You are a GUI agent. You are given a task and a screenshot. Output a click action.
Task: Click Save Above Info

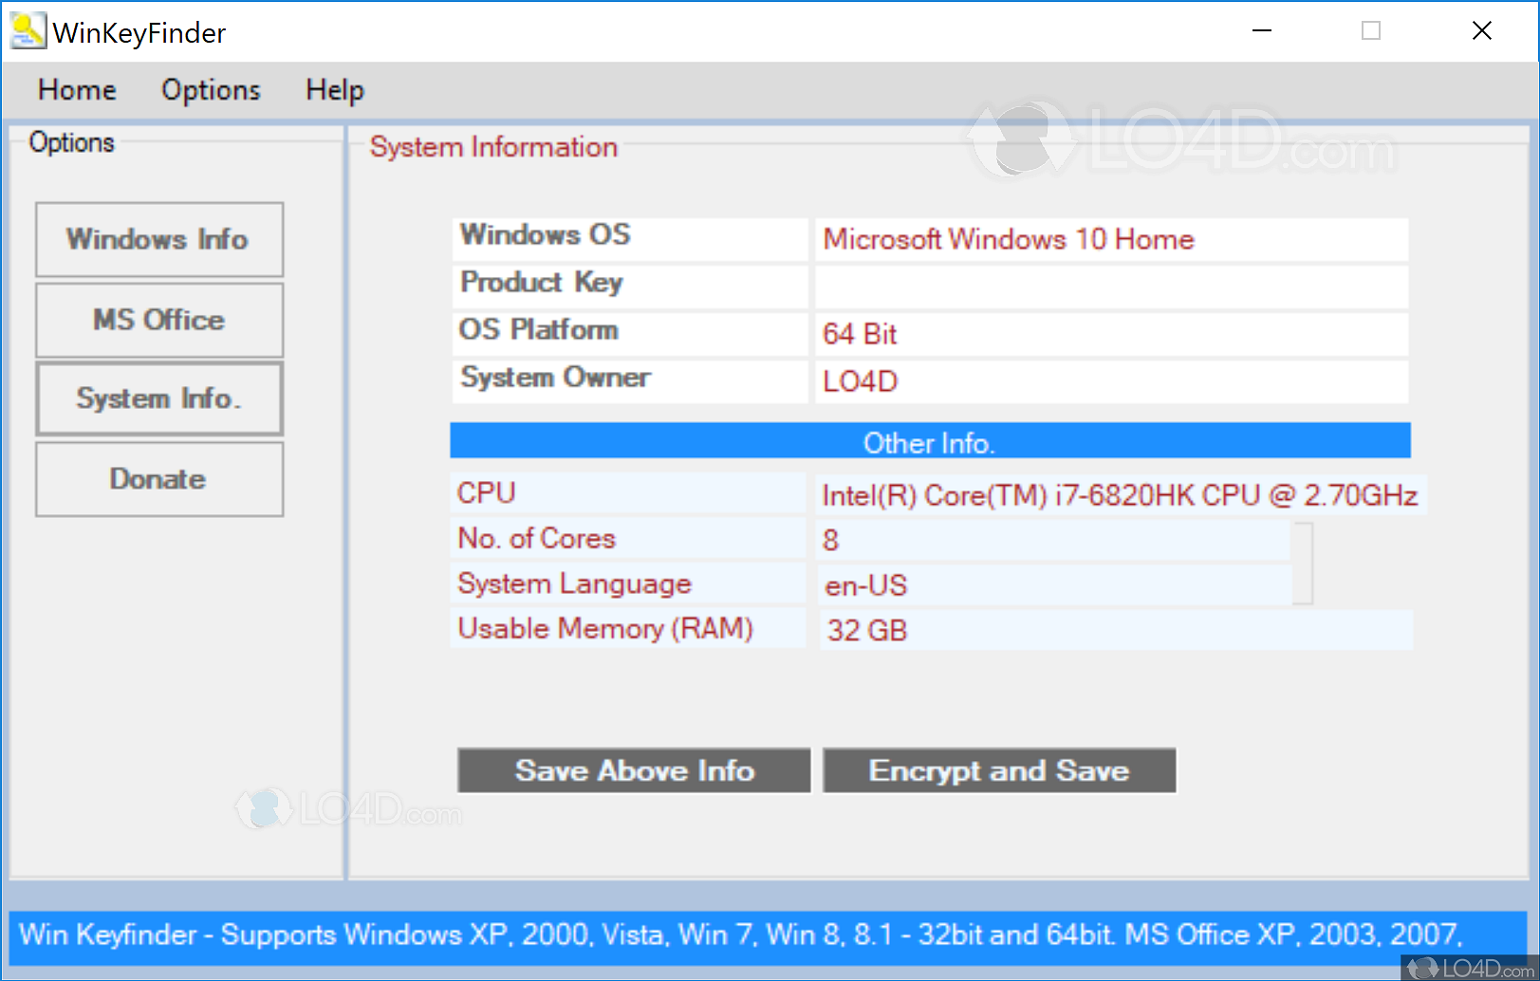pyautogui.click(x=632, y=770)
